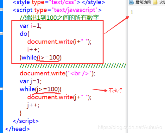Image resolution: width=165 pixels, height=133 pixels.
Task: Collapse the while(j>=100) fold marker
Action: point(1,89)
